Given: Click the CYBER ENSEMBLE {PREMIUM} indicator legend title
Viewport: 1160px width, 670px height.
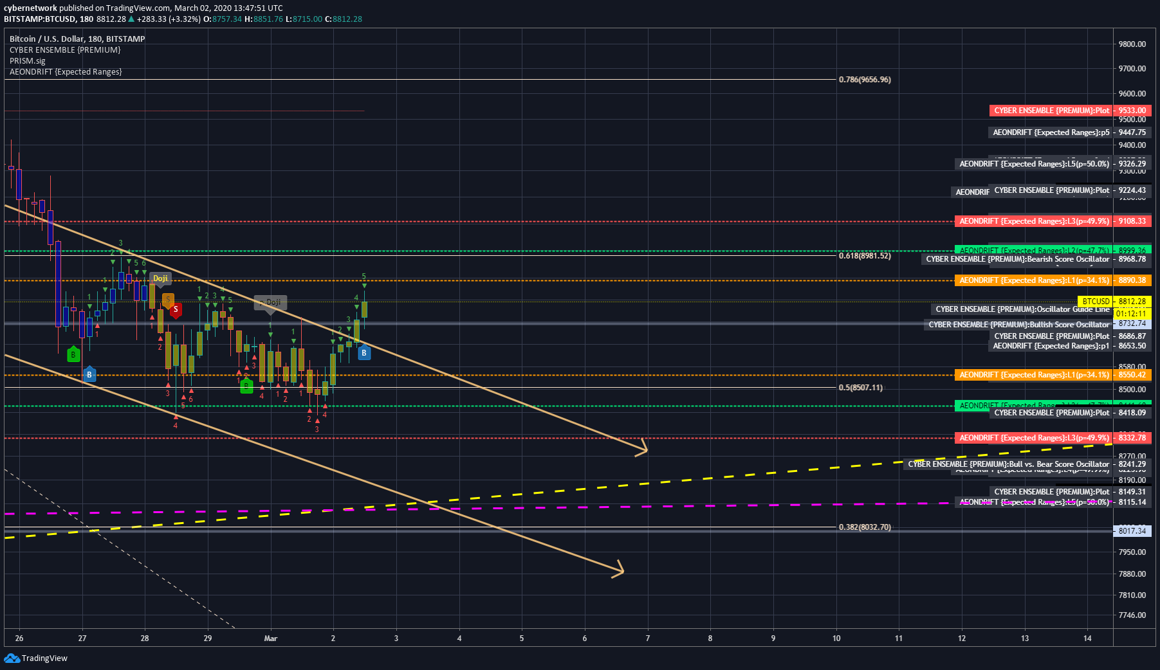Looking at the screenshot, I should 65,50.
